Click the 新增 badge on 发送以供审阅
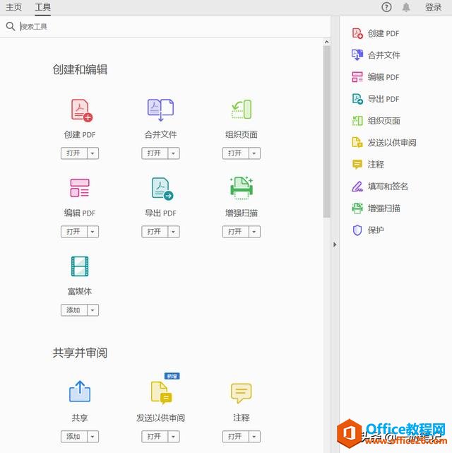This screenshot has height=453, width=452. (172, 376)
